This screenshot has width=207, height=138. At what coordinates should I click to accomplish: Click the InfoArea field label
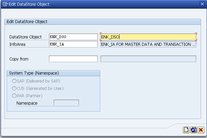17,44
